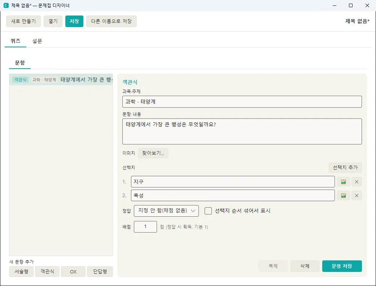Click the 과목·주제 input field
Viewport: 376px width, 286px height.
242,102
